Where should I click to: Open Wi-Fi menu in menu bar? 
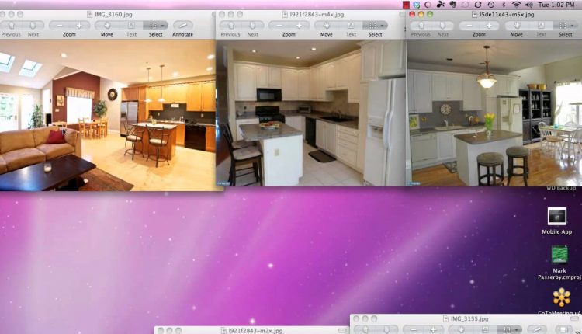click(516, 5)
